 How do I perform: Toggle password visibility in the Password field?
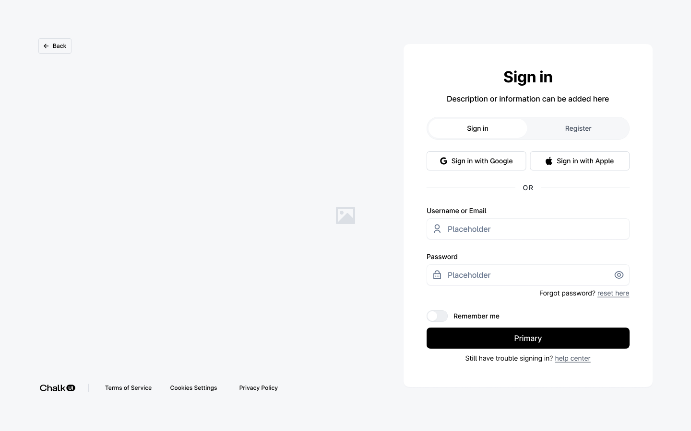(619, 275)
